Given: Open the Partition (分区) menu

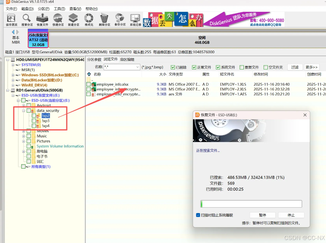Looking at the screenshot, I should click(x=44, y=9).
